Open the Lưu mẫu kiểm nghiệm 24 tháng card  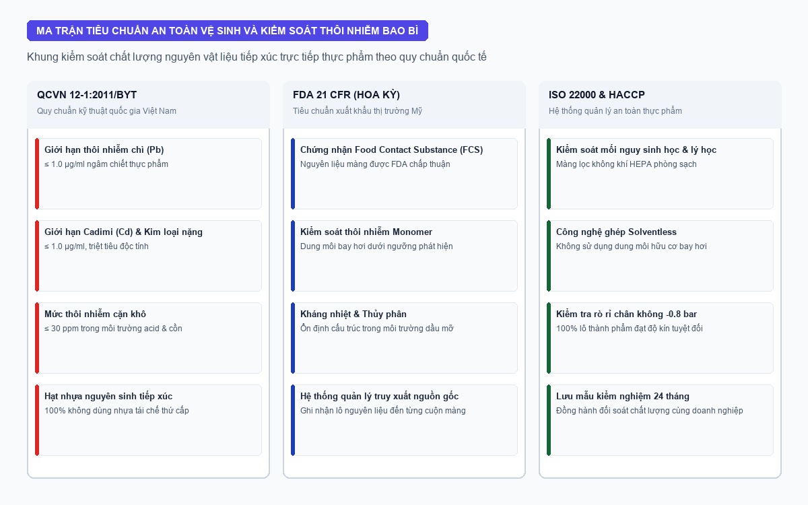(x=660, y=420)
